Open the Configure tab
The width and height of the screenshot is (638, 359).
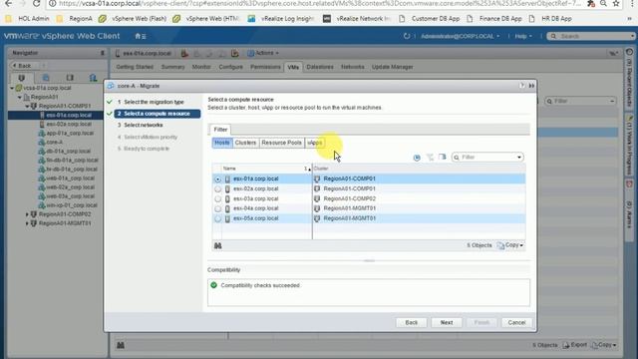[x=230, y=67]
